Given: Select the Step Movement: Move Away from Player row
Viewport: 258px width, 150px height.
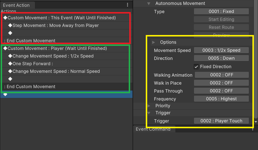Looking at the screenshot, I should (x=56, y=26).
